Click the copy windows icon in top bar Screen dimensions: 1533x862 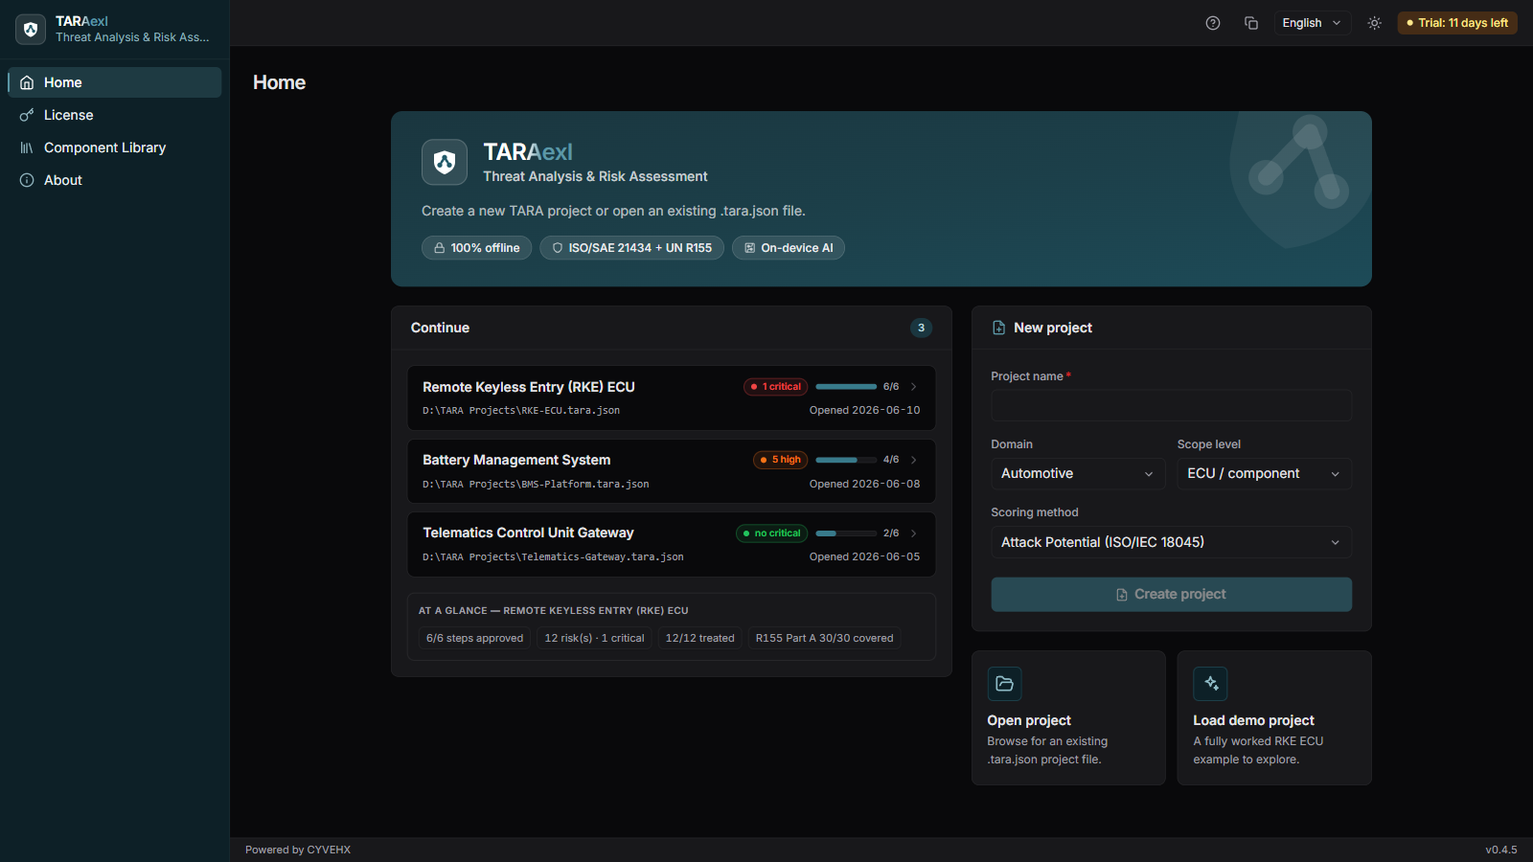[x=1251, y=23]
